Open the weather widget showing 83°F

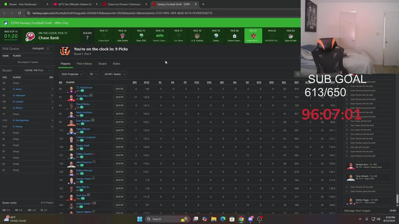15,219
